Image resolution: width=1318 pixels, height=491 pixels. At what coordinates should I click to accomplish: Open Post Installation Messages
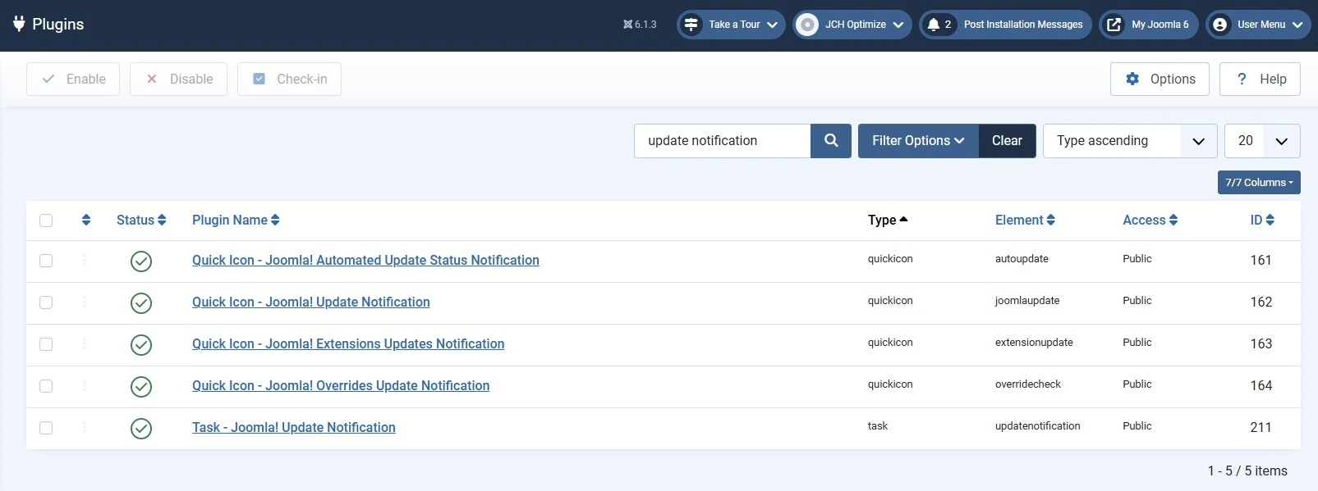point(1005,25)
